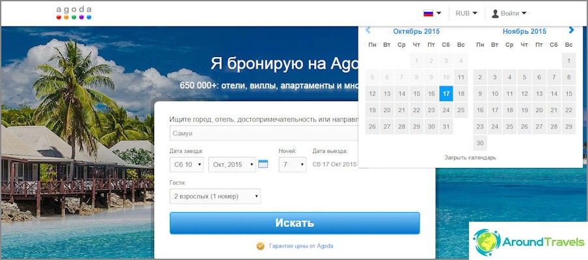The image size is (588, 260).
Task: Click the Октябрь 2015 month title
Action: (416, 31)
